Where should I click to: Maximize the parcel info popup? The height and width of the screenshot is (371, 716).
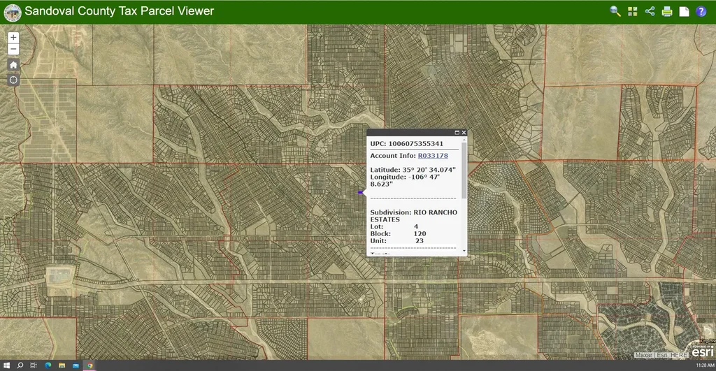click(x=457, y=133)
